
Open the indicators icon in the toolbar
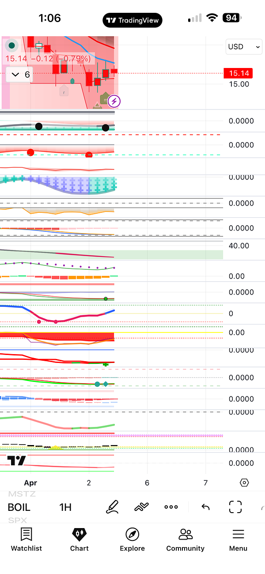tap(141, 507)
